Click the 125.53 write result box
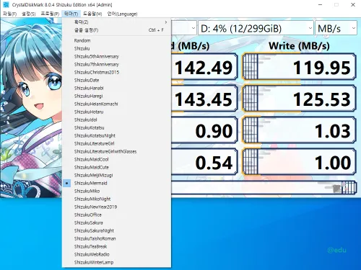 pyautogui.click(x=299, y=99)
